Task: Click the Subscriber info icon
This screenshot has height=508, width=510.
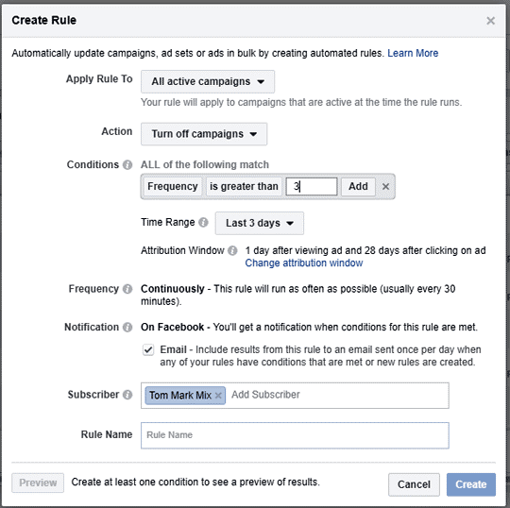Action: 127,395
